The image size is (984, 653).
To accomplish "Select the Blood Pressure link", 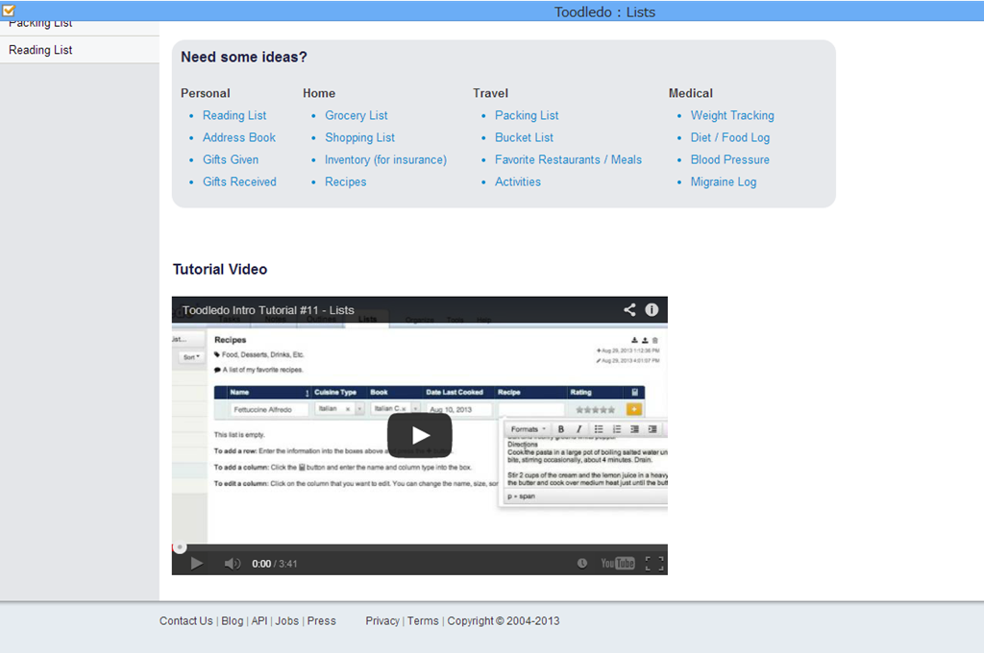I will 730,159.
